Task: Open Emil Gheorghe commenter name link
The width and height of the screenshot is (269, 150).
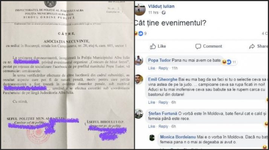Action: click(163, 79)
